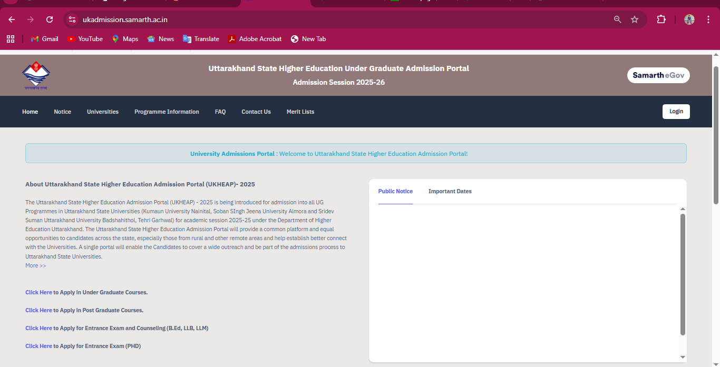Open the Adobe Acrobat shortcut
The height and width of the screenshot is (367, 720).
coord(255,38)
